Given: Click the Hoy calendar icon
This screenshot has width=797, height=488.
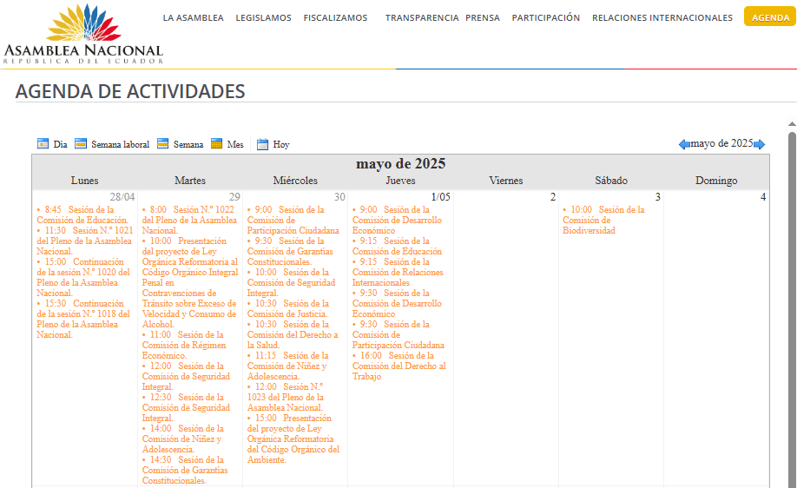Looking at the screenshot, I should (262, 144).
